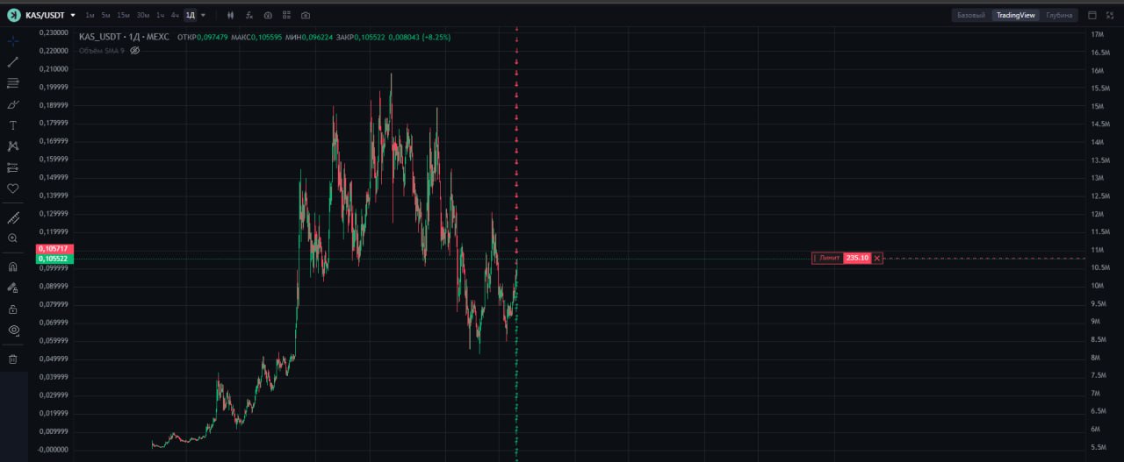The width and height of the screenshot is (1124, 462).
Task: Click the 235.10 limit order quantity
Action: coord(857,258)
